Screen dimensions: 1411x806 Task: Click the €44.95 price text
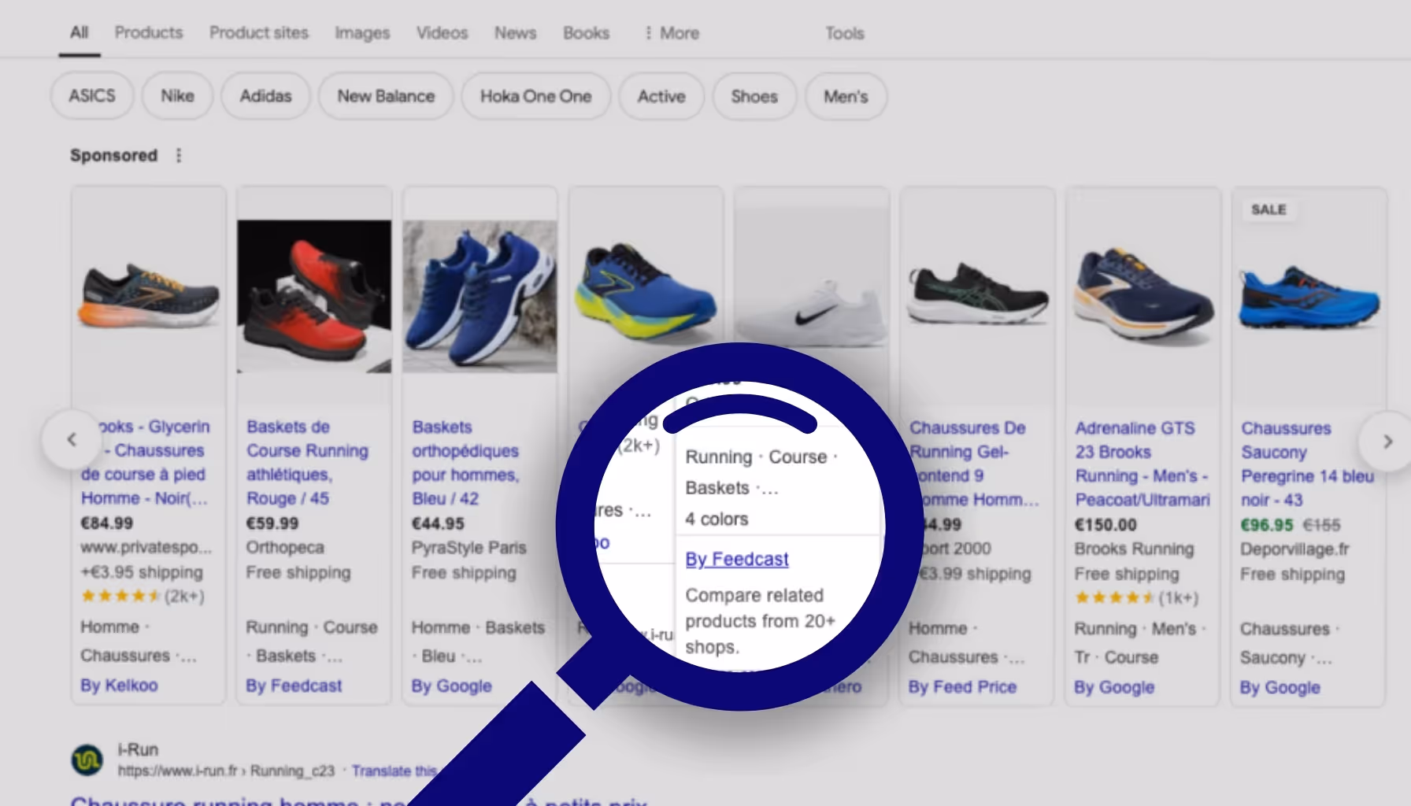click(439, 523)
